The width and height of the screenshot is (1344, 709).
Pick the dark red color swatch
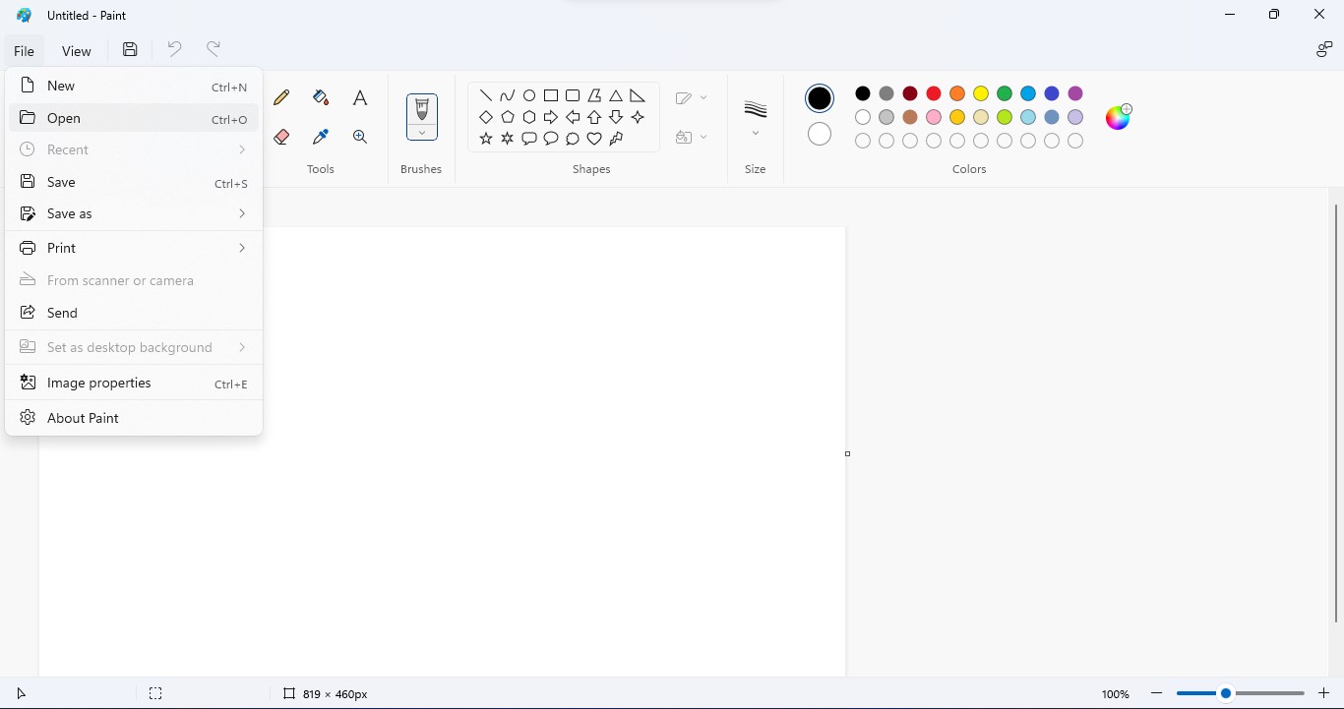click(910, 93)
